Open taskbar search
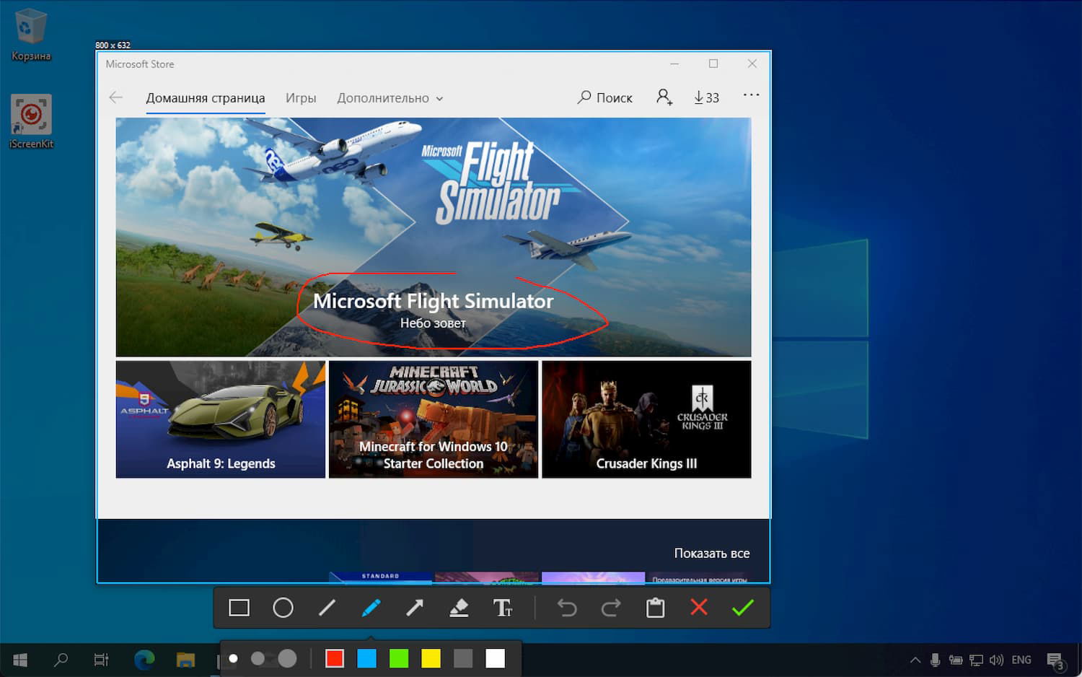 tap(61, 660)
